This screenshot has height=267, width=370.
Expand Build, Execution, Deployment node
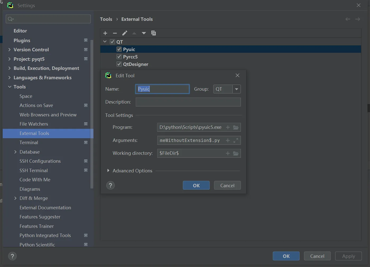[10, 68]
